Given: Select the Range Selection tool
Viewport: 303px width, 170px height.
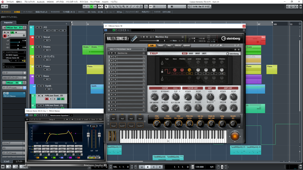Looking at the screenshot, I should point(110,6).
